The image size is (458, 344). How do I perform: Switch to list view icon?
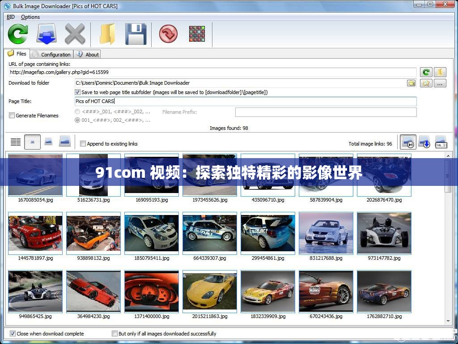point(16,142)
